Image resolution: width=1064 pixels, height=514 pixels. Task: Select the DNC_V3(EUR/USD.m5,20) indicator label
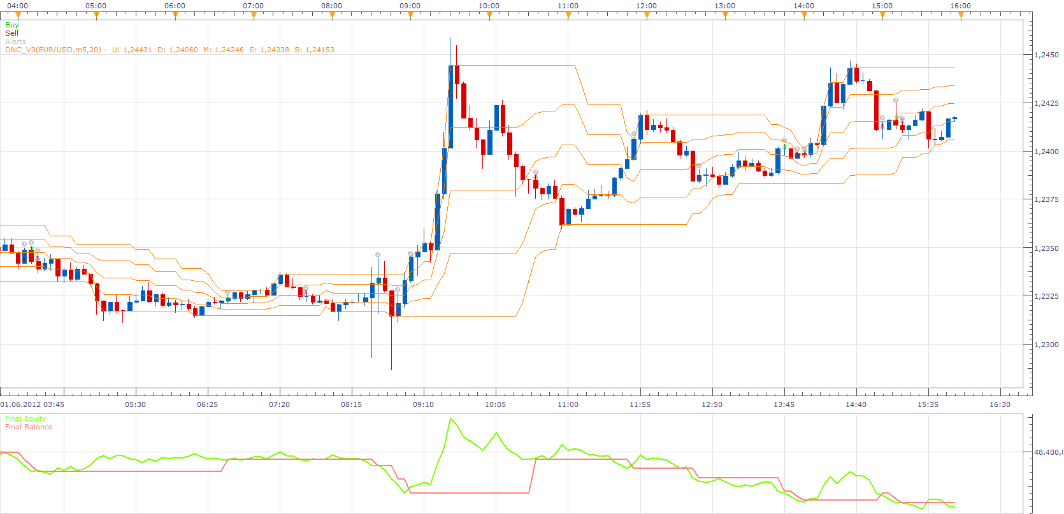(x=53, y=50)
